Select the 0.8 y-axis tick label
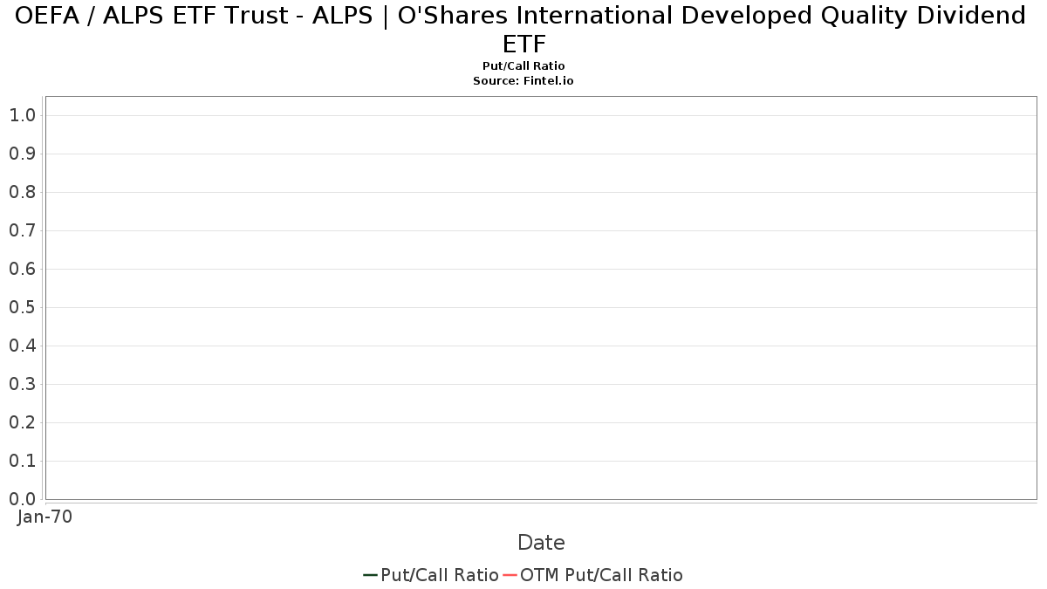Screen dimensions: 1047x589 tap(22, 192)
